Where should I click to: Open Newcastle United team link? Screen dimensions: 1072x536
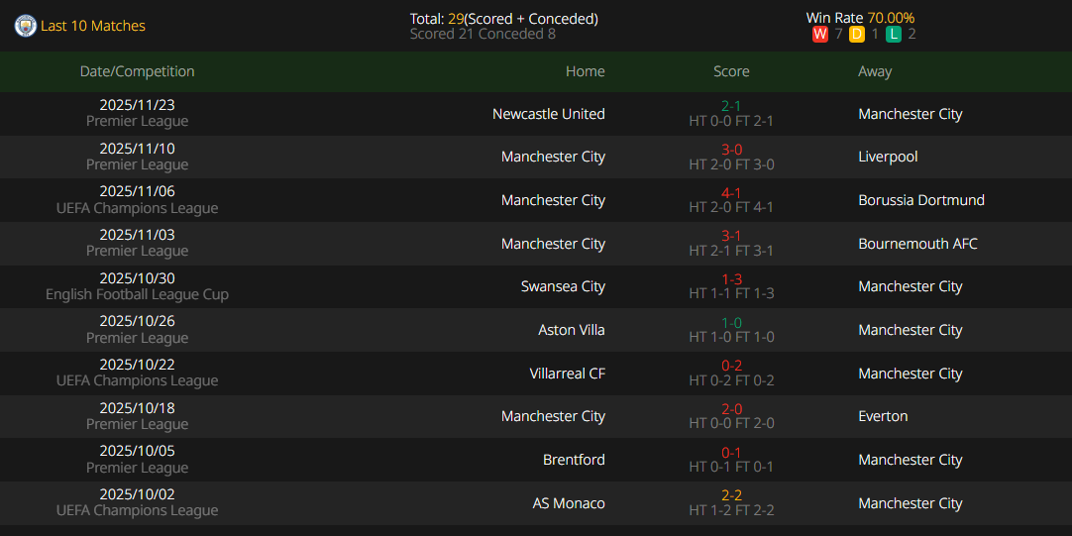tap(548, 114)
